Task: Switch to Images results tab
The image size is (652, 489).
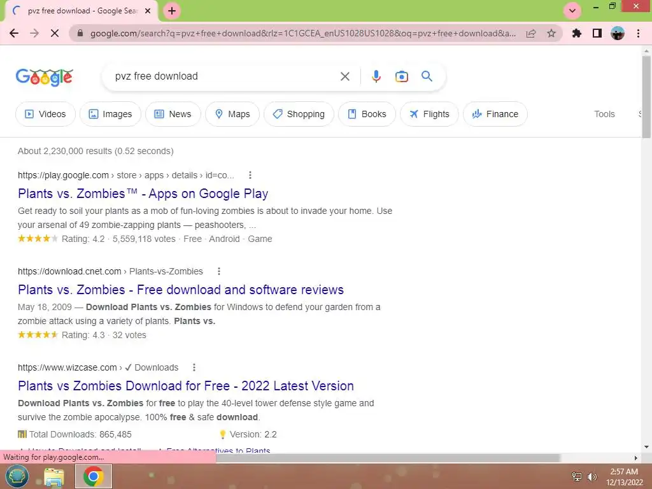Action: tap(110, 114)
